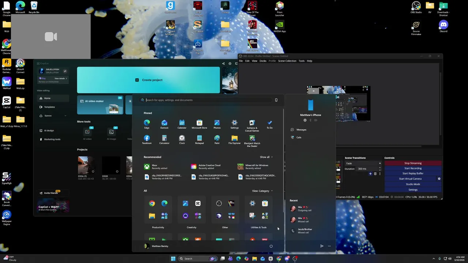Screen dimensions: 468x263
Task: Open the View menu in OBS
Action: click(x=254, y=61)
